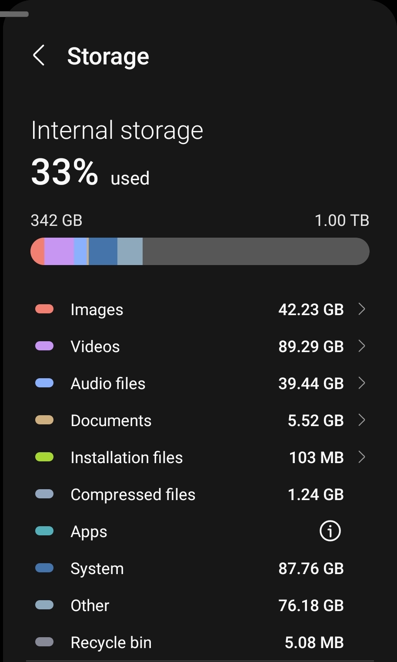Click the tan Documents category icon

click(44, 420)
